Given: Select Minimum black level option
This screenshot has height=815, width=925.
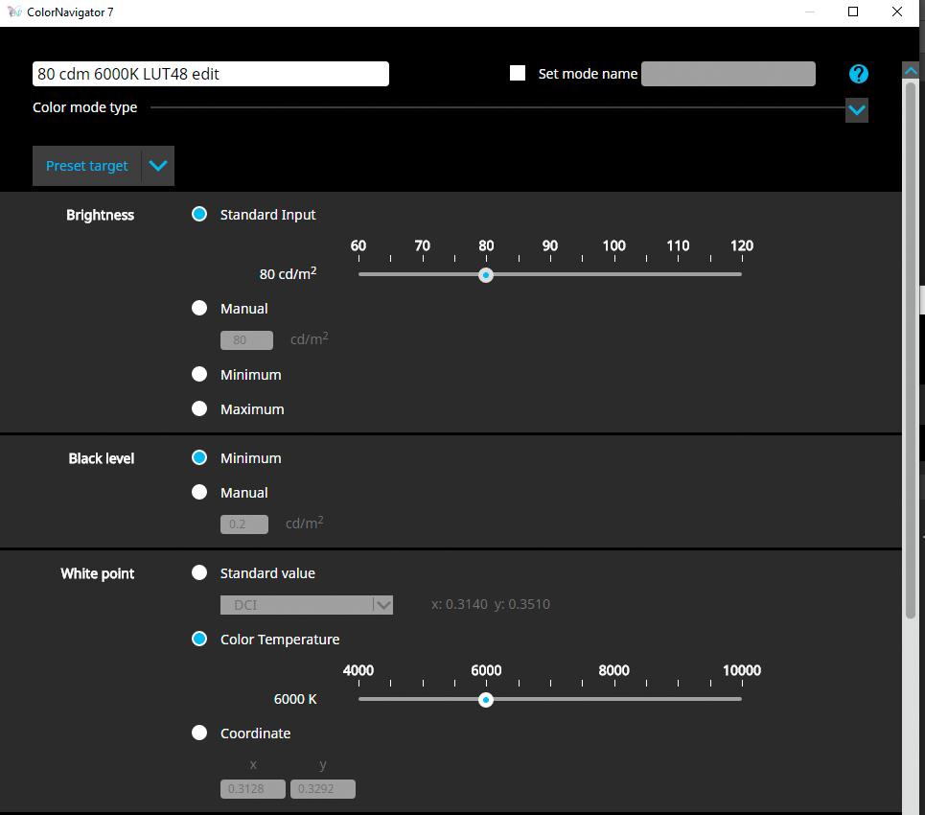Looking at the screenshot, I should point(199,457).
